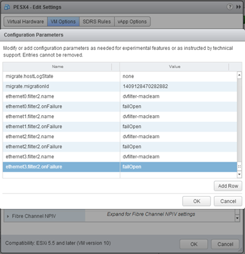Edit failOpen value for ethernet2.filter2.onFailure
Screen dimensions: 245x254
[x=178, y=147]
